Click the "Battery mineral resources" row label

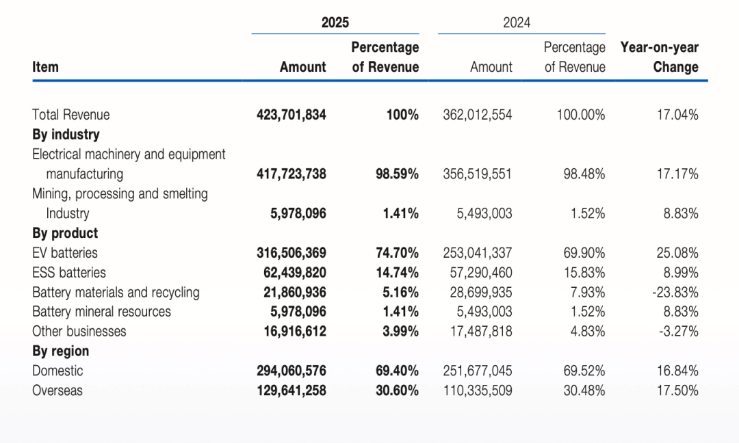point(101,312)
